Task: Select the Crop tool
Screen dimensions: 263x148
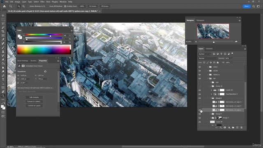Action: pyautogui.click(x=3, y=32)
